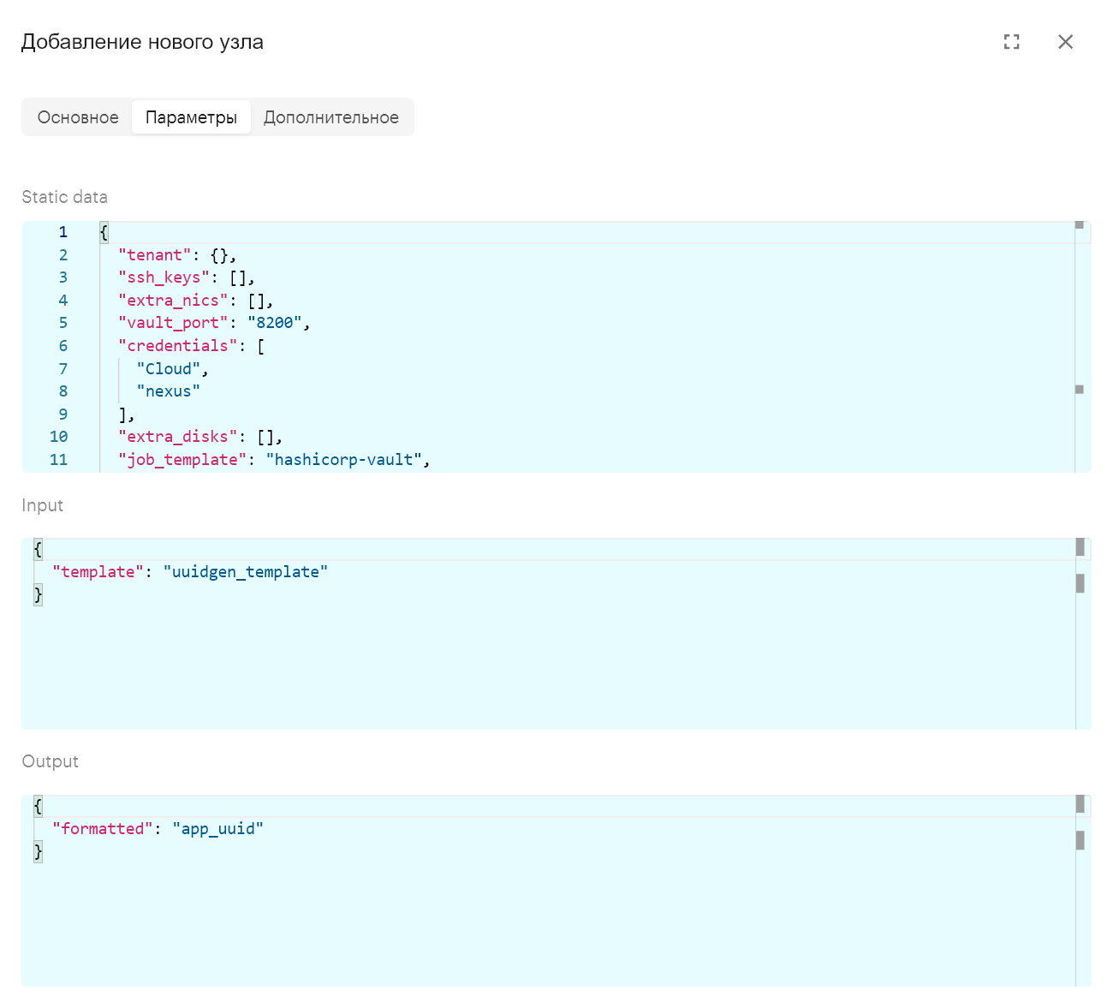Switch to the Основное tab
The height and width of the screenshot is (1008, 1113).
(78, 117)
